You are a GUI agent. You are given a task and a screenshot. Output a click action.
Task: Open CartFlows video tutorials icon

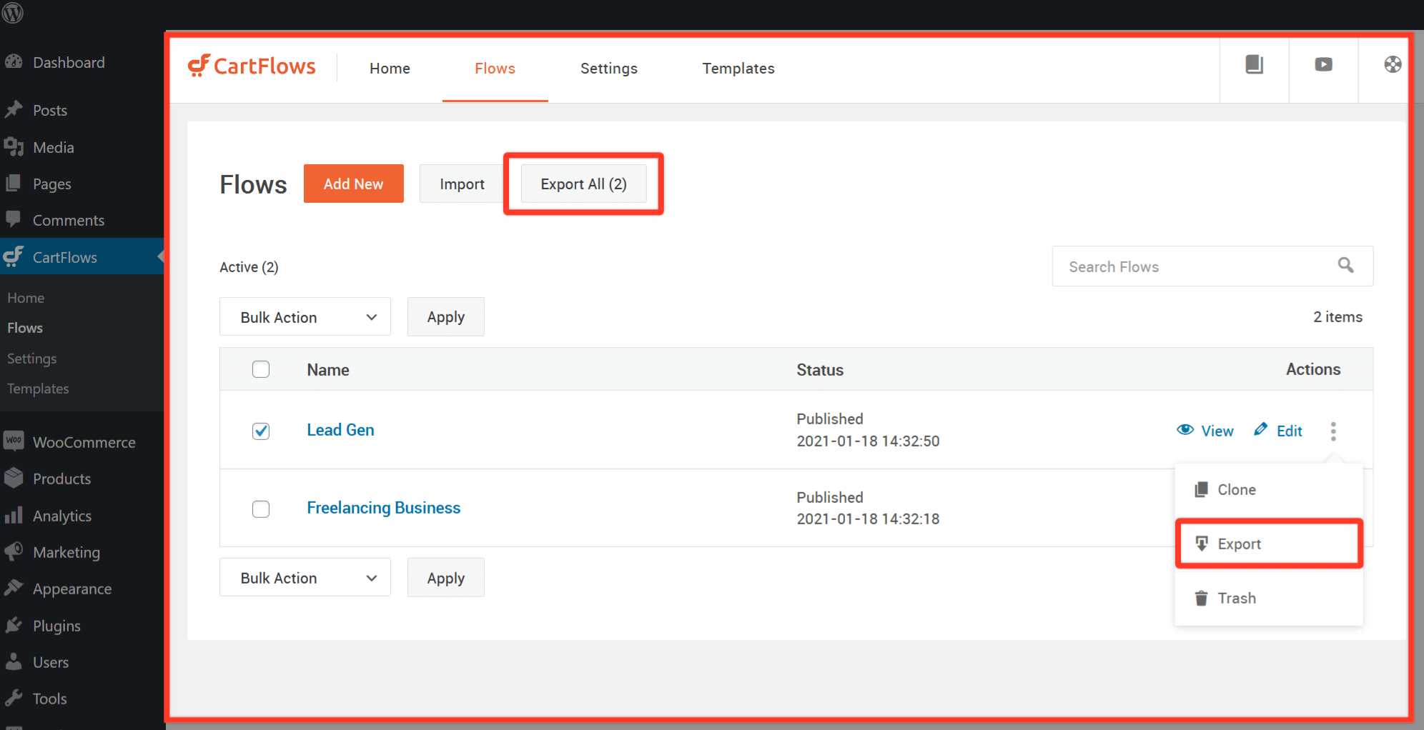(1323, 64)
